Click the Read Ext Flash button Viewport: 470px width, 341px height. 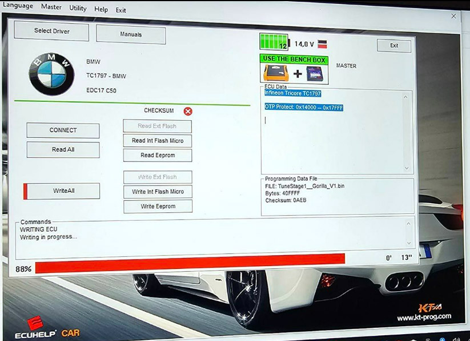point(158,126)
